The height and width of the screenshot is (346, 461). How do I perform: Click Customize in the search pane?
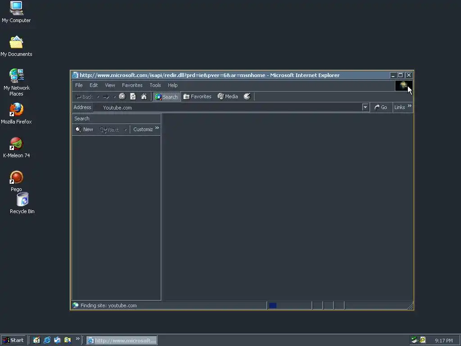coord(143,129)
